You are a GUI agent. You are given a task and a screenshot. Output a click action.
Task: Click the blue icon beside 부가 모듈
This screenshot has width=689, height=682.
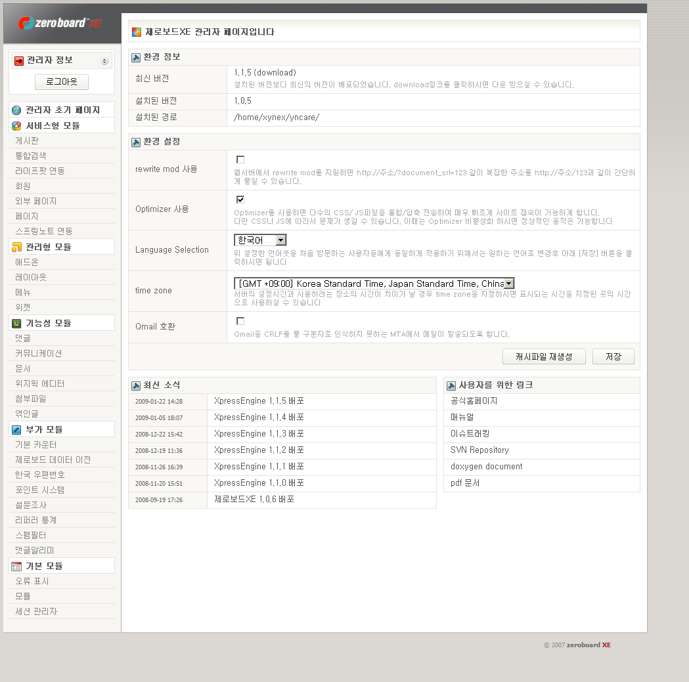[x=16, y=430]
